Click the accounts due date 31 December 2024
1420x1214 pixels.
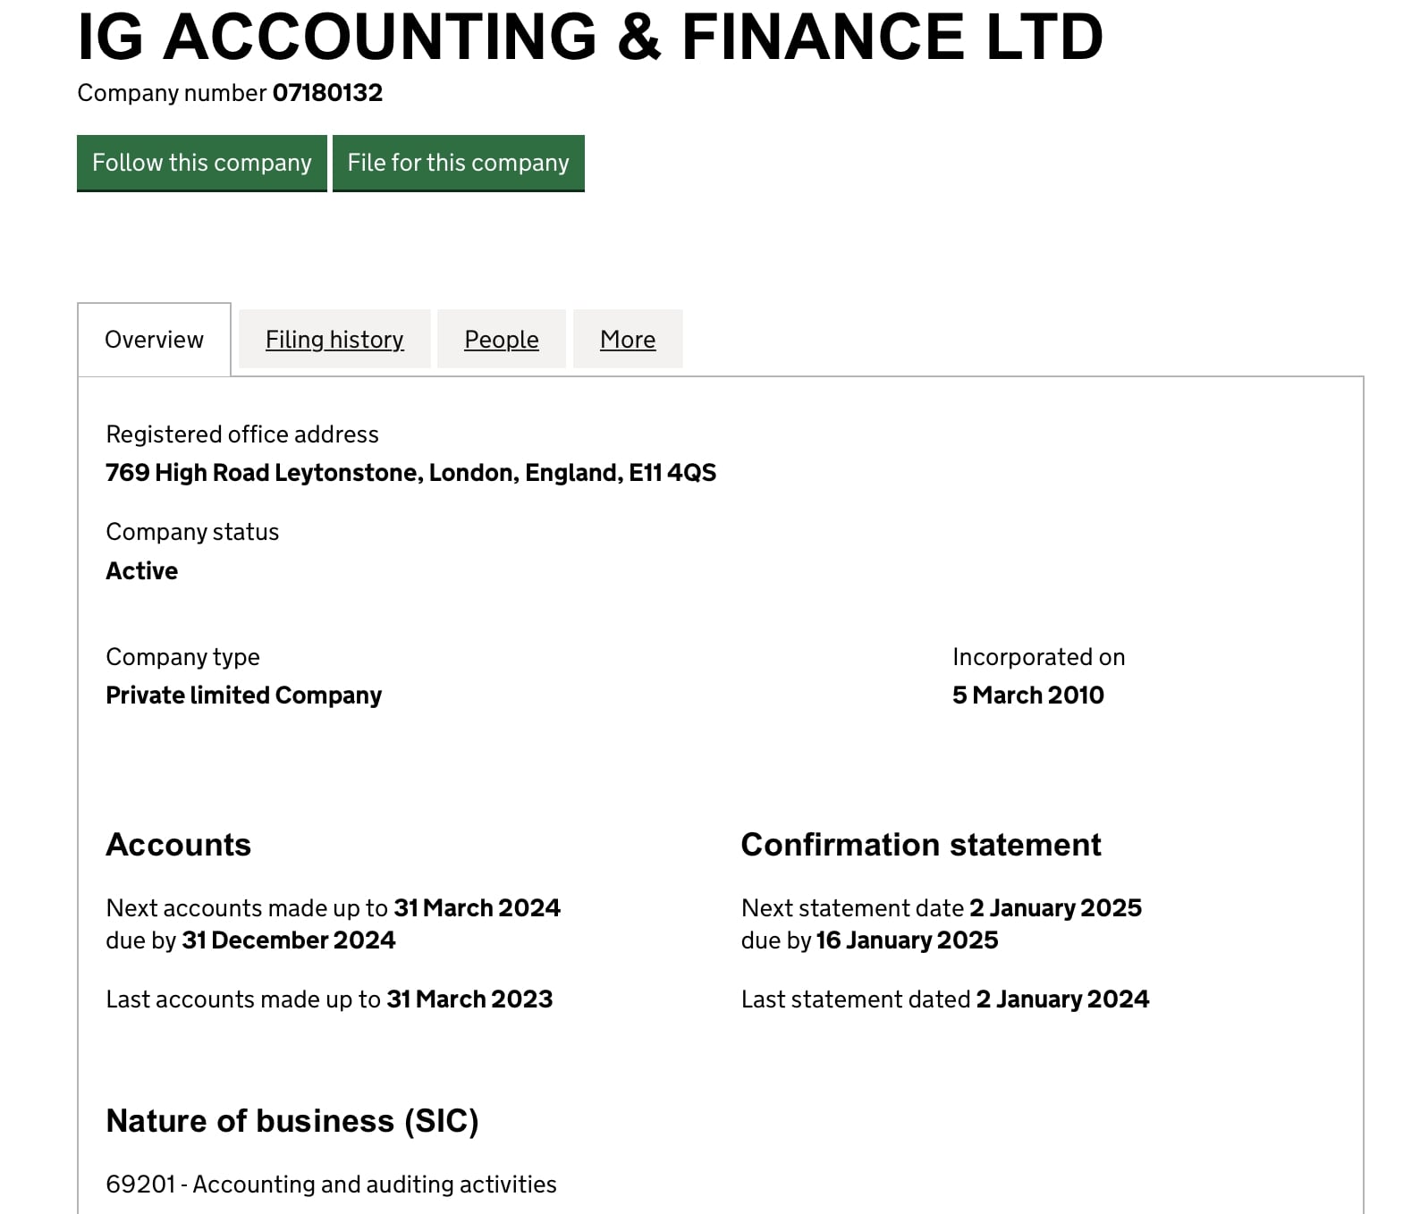point(288,940)
